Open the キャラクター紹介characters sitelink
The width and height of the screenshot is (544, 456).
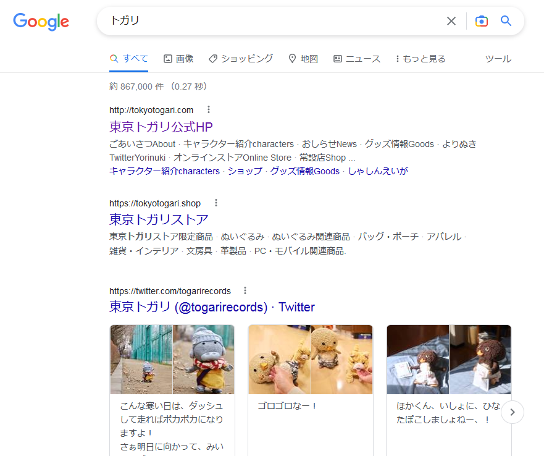(164, 171)
